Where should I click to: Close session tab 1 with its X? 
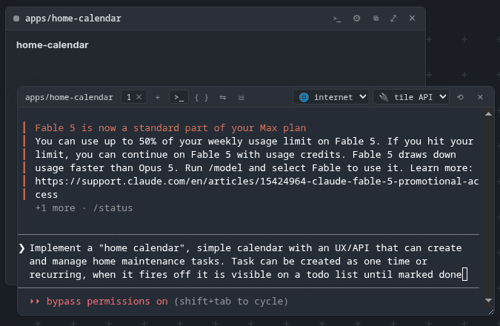tap(139, 97)
